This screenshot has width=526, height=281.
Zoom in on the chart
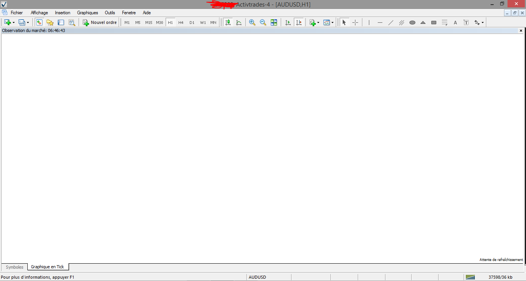point(252,22)
